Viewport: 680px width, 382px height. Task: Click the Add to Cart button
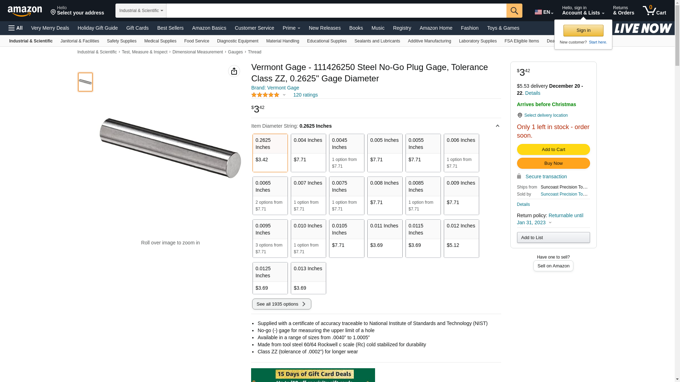point(553,149)
